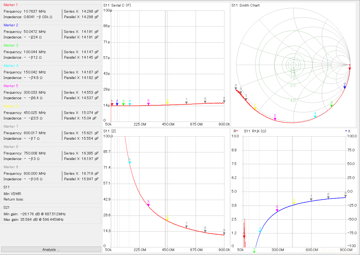Click Series X value '14.553 pF'
This screenshot has width=360, height=255.
click(90, 92)
